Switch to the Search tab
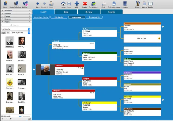The width and height of the screenshot is (173, 121). coord(111,12)
